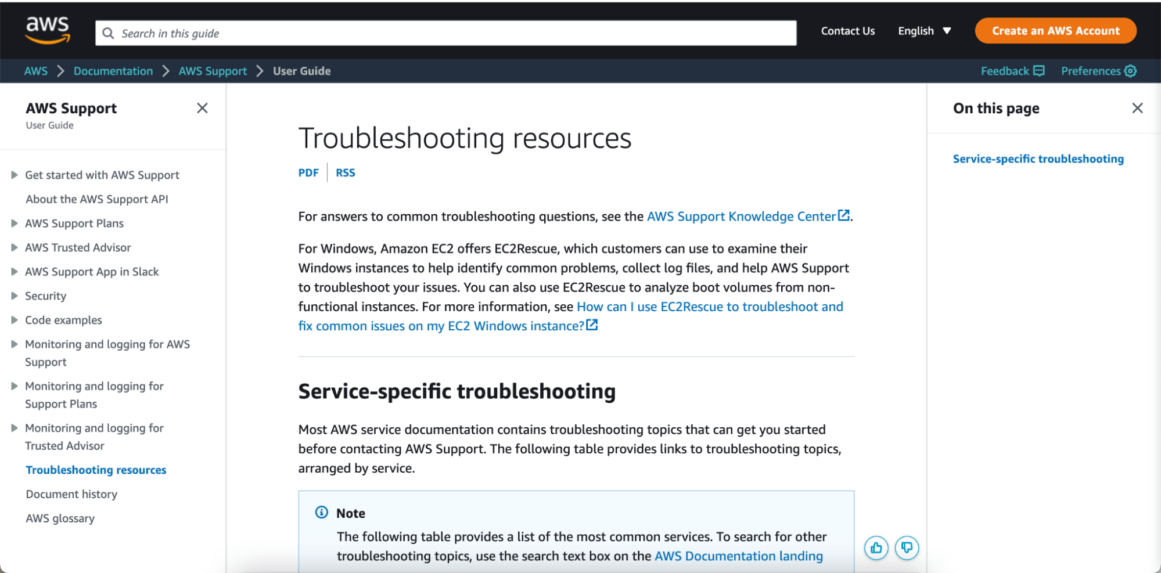Screen dimensions: 1161x573
Task: Go to Documentation breadcrumb
Action: (113, 70)
